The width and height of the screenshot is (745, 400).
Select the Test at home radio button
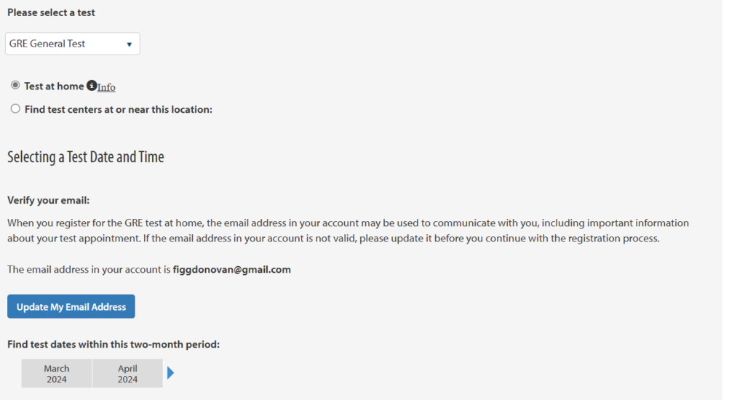pyautogui.click(x=15, y=85)
